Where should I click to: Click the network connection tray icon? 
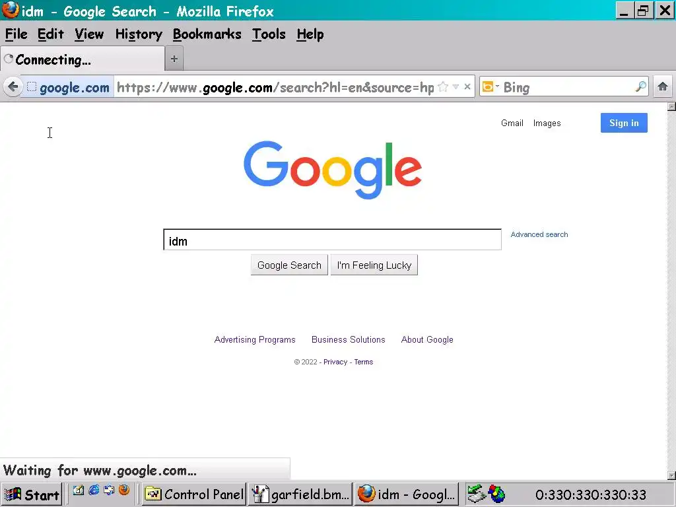coord(477,494)
